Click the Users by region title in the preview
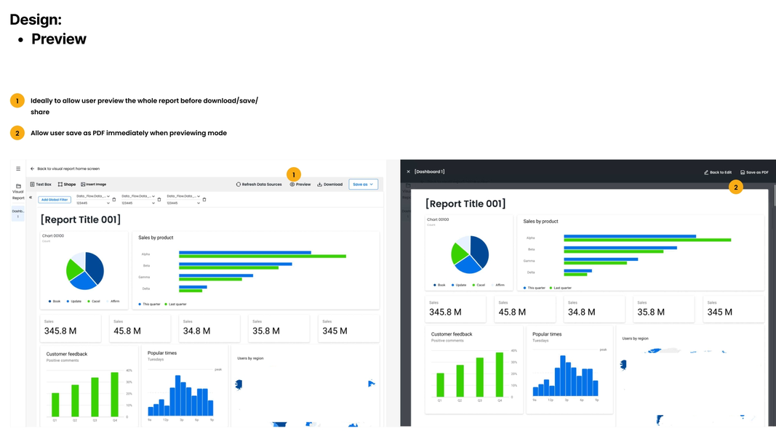 point(635,339)
